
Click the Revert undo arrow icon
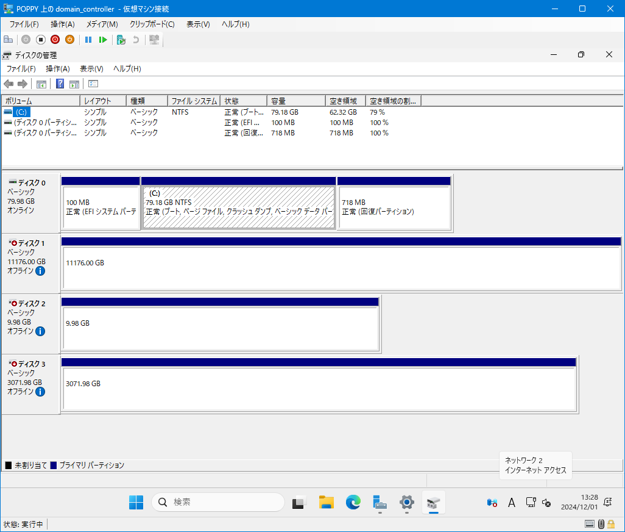[136, 40]
